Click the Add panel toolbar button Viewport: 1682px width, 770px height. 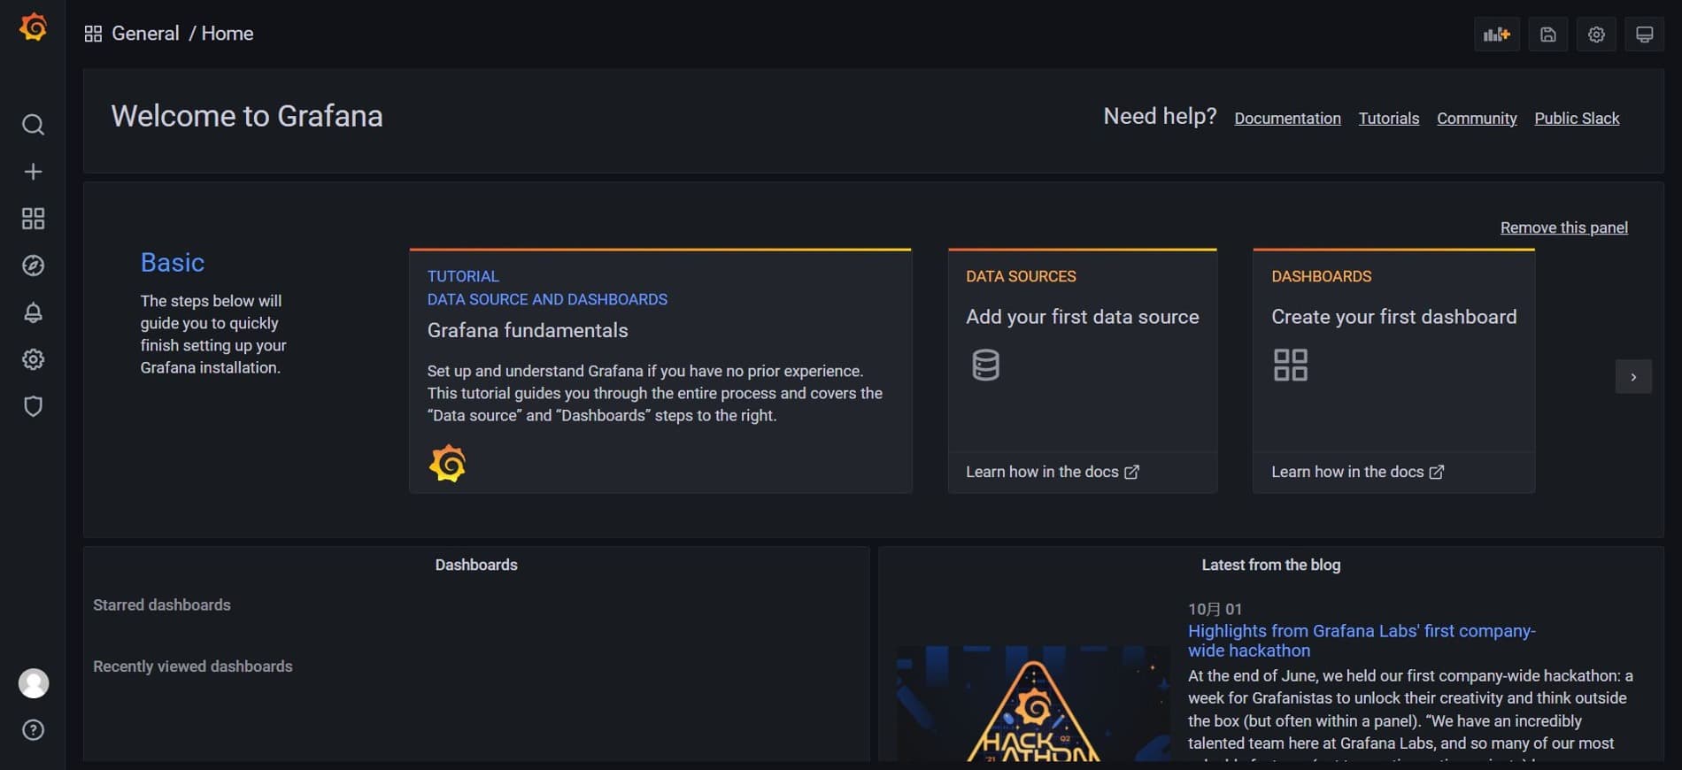click(1496, 35)
